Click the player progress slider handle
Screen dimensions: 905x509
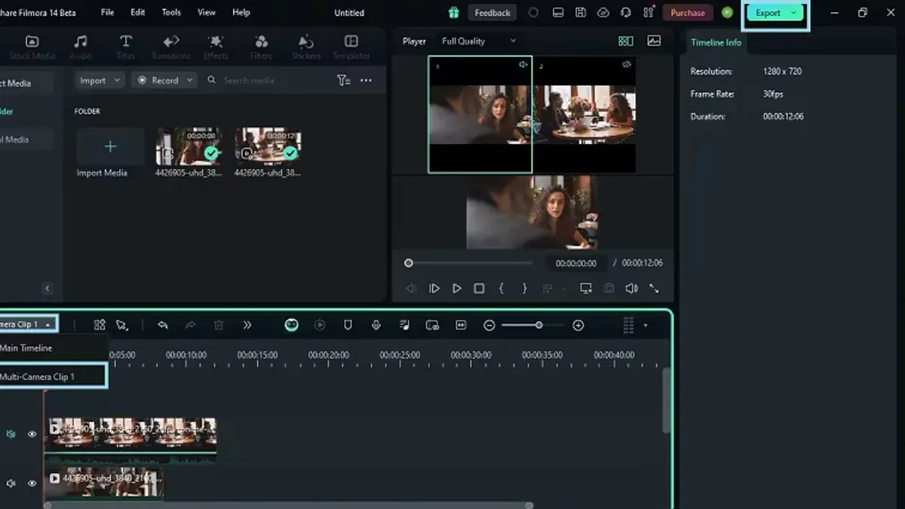(x=409, y=263)
